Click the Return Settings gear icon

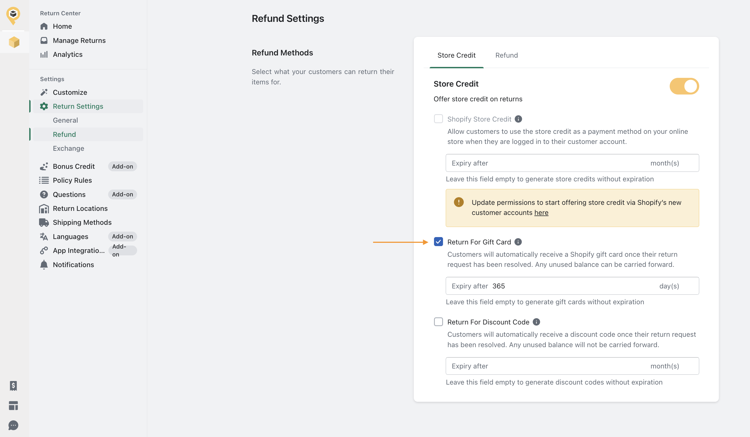pyautogui.click(x=44, y=106)
